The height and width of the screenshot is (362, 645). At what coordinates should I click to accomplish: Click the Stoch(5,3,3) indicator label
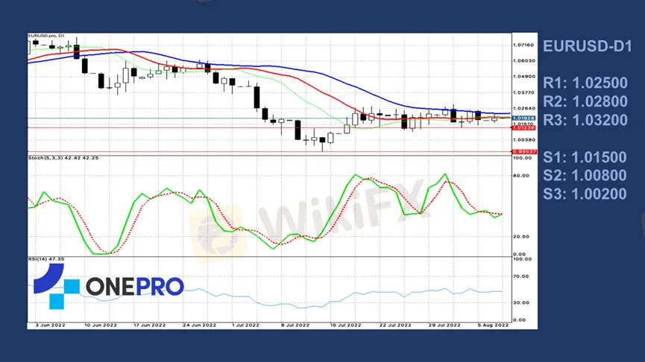[x=63, y=158]
